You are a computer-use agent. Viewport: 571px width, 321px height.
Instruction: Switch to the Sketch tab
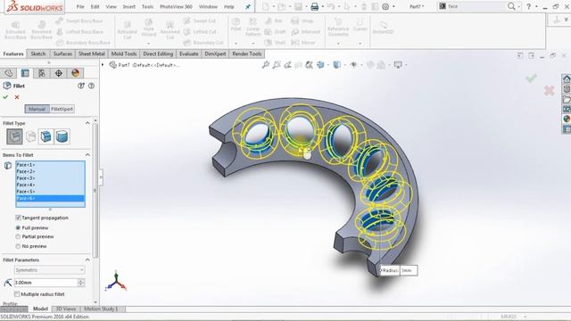(x=38, y=53)
